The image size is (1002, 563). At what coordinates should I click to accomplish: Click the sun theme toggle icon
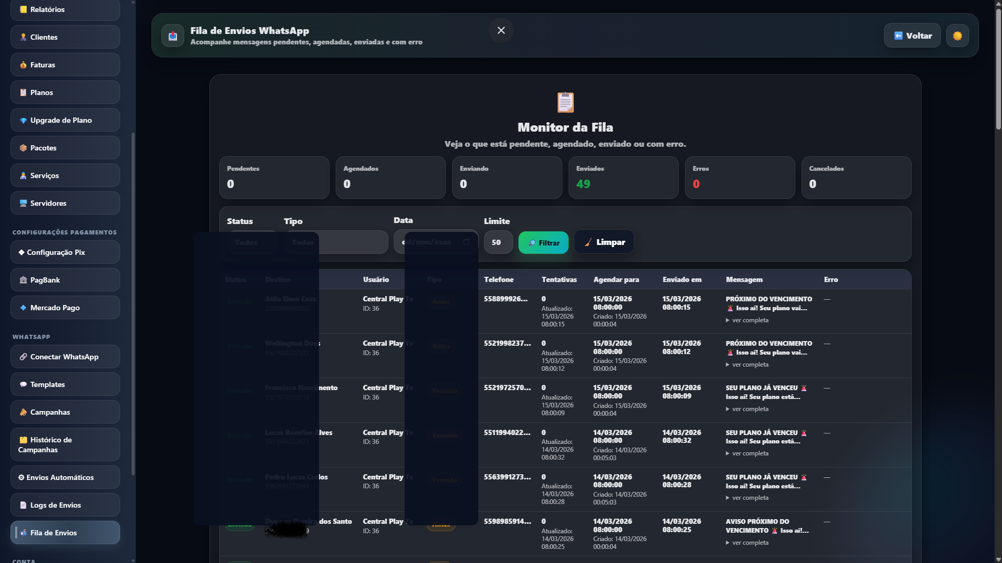[957, 36]
